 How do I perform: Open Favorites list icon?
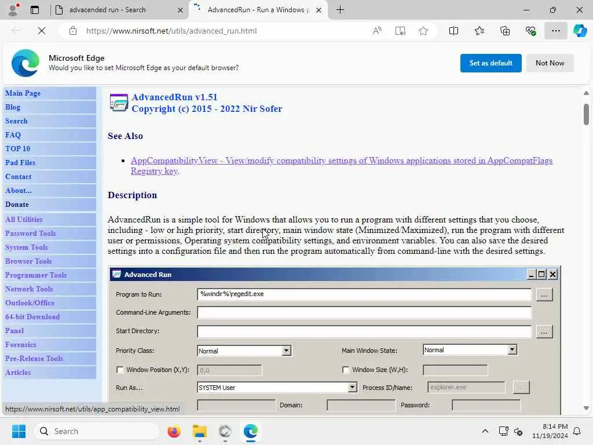coord(479,31)
